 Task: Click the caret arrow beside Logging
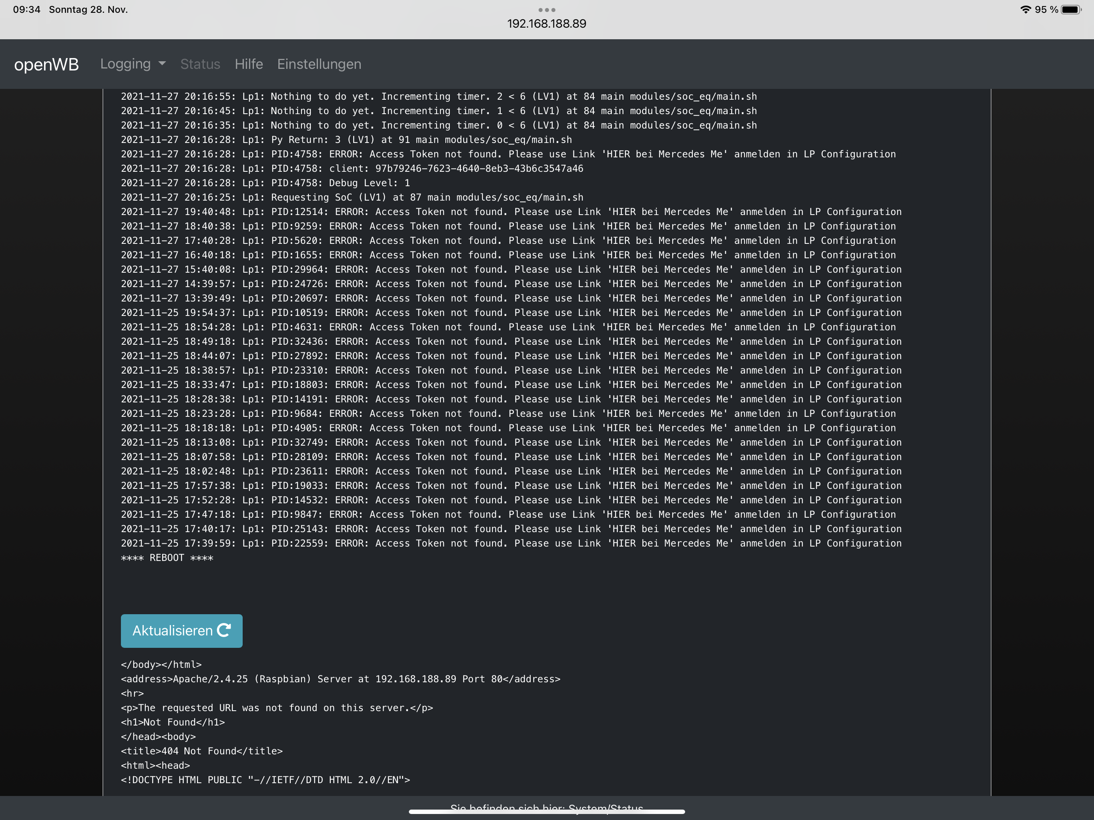pyautogui.click(x=162, y=64)
